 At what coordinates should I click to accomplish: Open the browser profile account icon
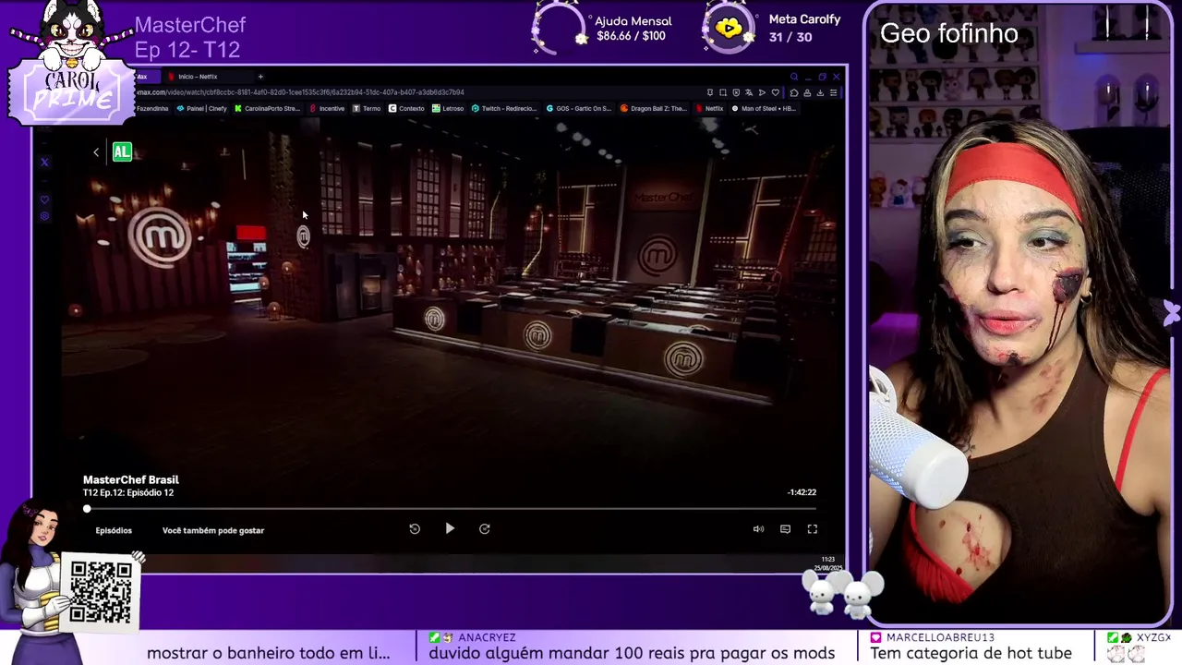pos(807,92)
